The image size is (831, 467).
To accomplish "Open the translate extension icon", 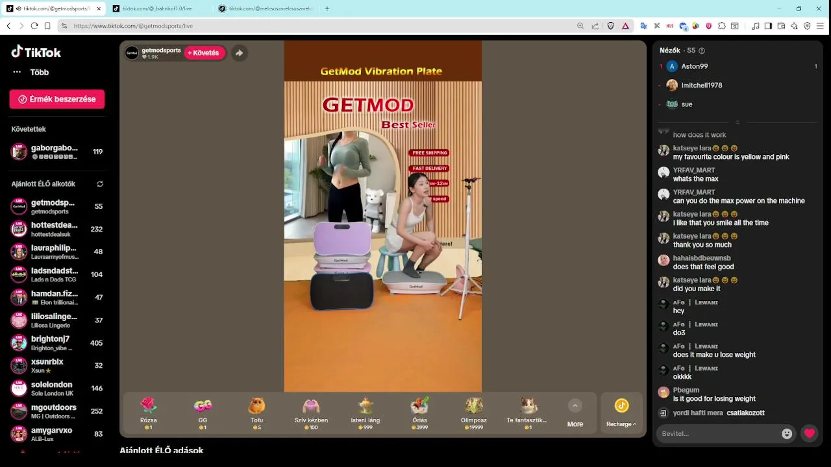I will click(644, 26).
